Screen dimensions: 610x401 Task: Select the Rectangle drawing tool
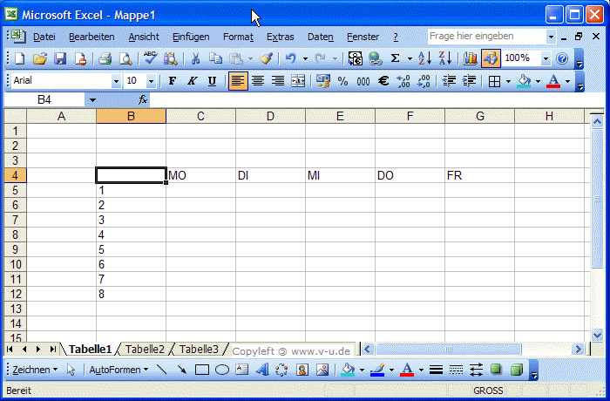click(x=202, y=370)
